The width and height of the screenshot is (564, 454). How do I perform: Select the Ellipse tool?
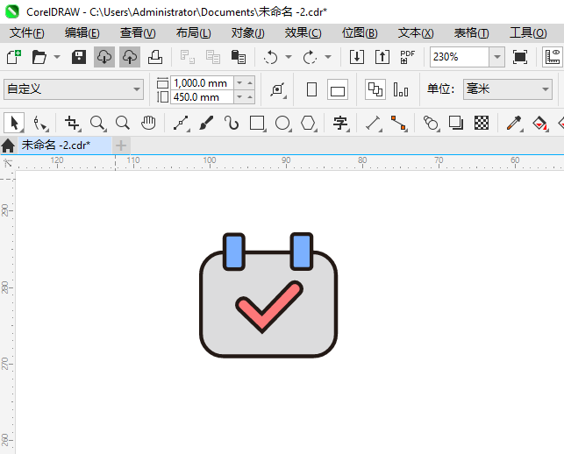coord(282,123)
